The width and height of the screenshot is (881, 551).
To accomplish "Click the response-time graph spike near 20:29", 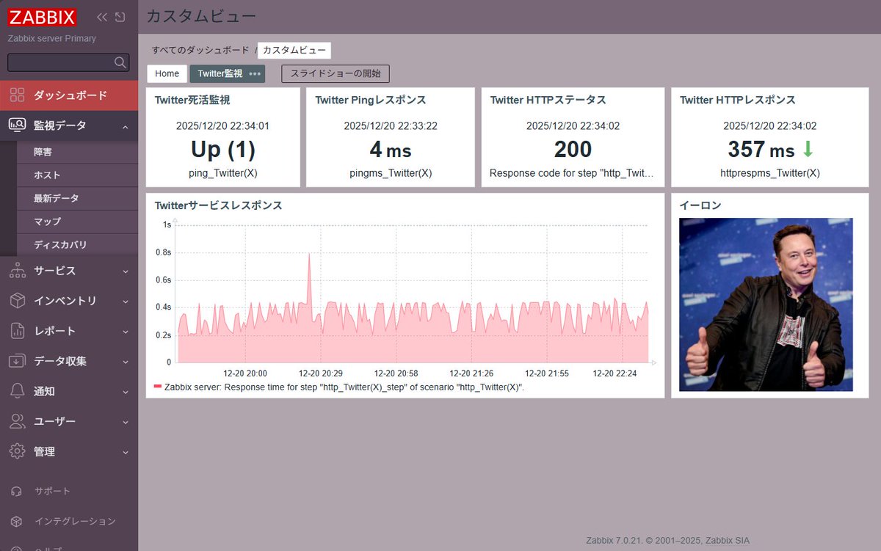I will [309, 255].
